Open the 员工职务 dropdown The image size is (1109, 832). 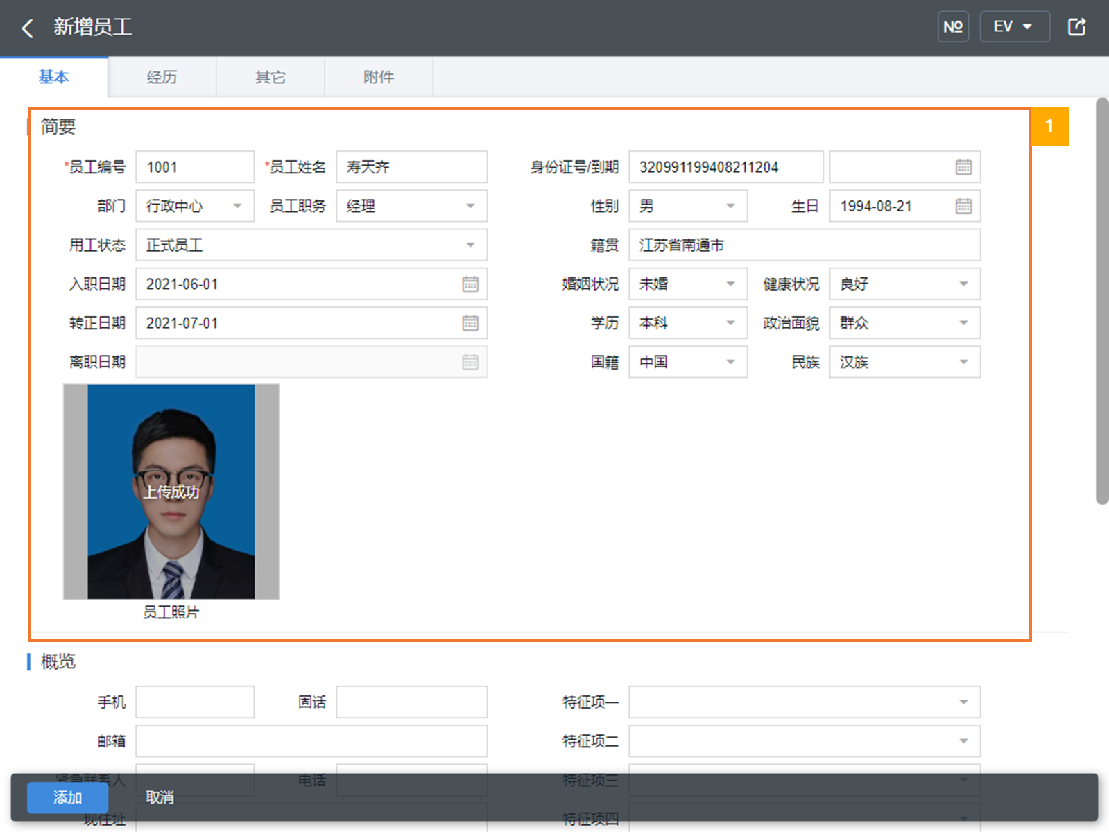[412, 206]
